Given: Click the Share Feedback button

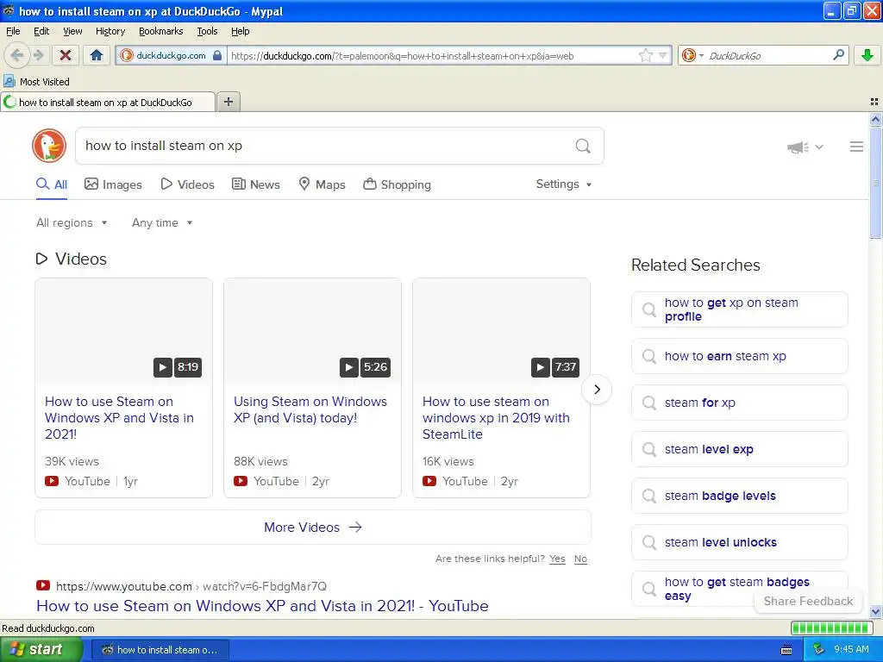Looking at the screenshot, I should click(x=808, y=601).
